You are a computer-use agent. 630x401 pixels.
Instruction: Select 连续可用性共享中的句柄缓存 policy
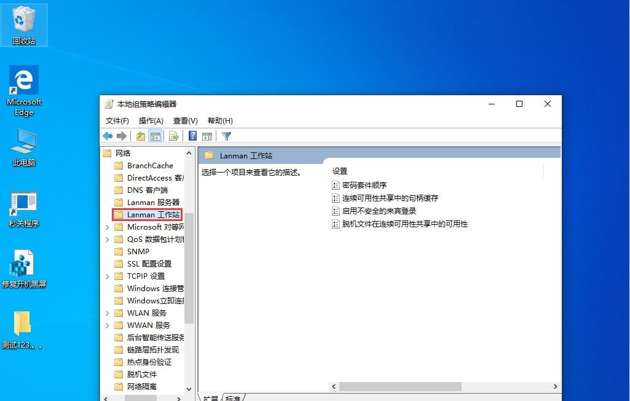pyautogui.click(x=390, y=198)
